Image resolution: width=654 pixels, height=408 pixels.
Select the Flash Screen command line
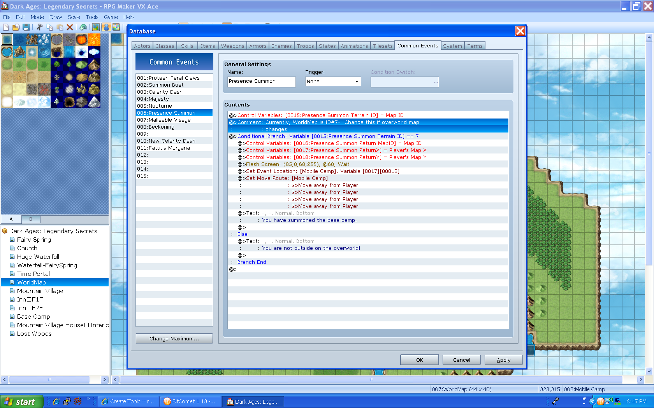(368, 164)
